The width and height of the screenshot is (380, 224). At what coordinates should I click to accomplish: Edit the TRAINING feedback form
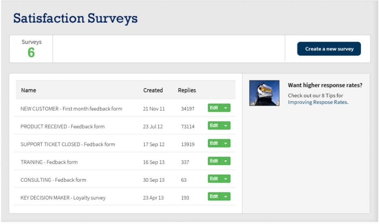(x=214, y=161)
